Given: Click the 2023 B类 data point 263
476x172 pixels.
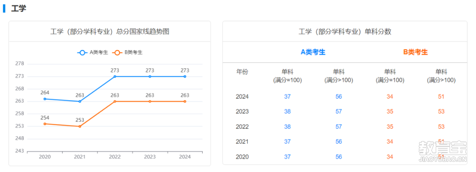Looking at the screenshot, I should point(150,101).
